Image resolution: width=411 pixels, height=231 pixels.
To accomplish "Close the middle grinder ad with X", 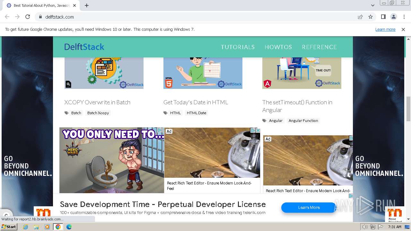I will click(x=258, y=130).
